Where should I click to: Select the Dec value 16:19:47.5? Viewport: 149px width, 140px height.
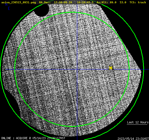[85, 2]
